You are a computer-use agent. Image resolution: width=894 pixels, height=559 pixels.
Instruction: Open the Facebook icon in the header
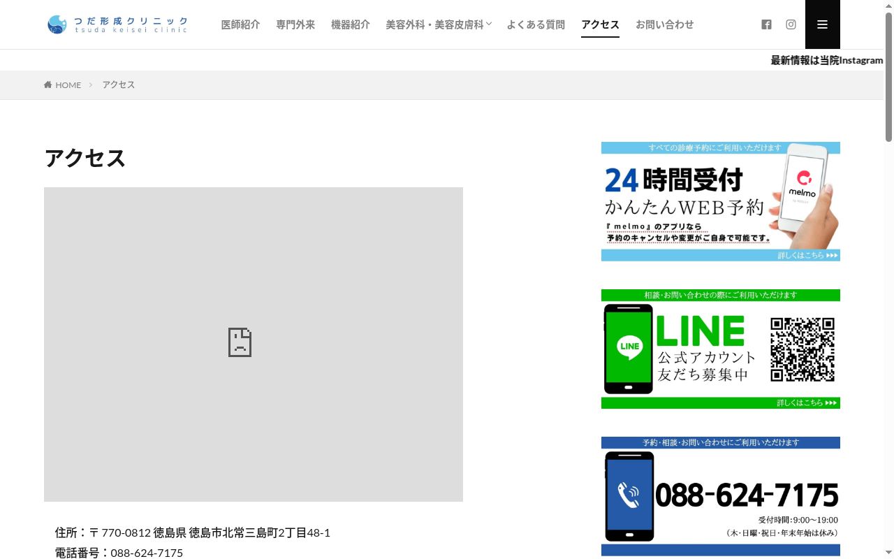pos(766,24)
